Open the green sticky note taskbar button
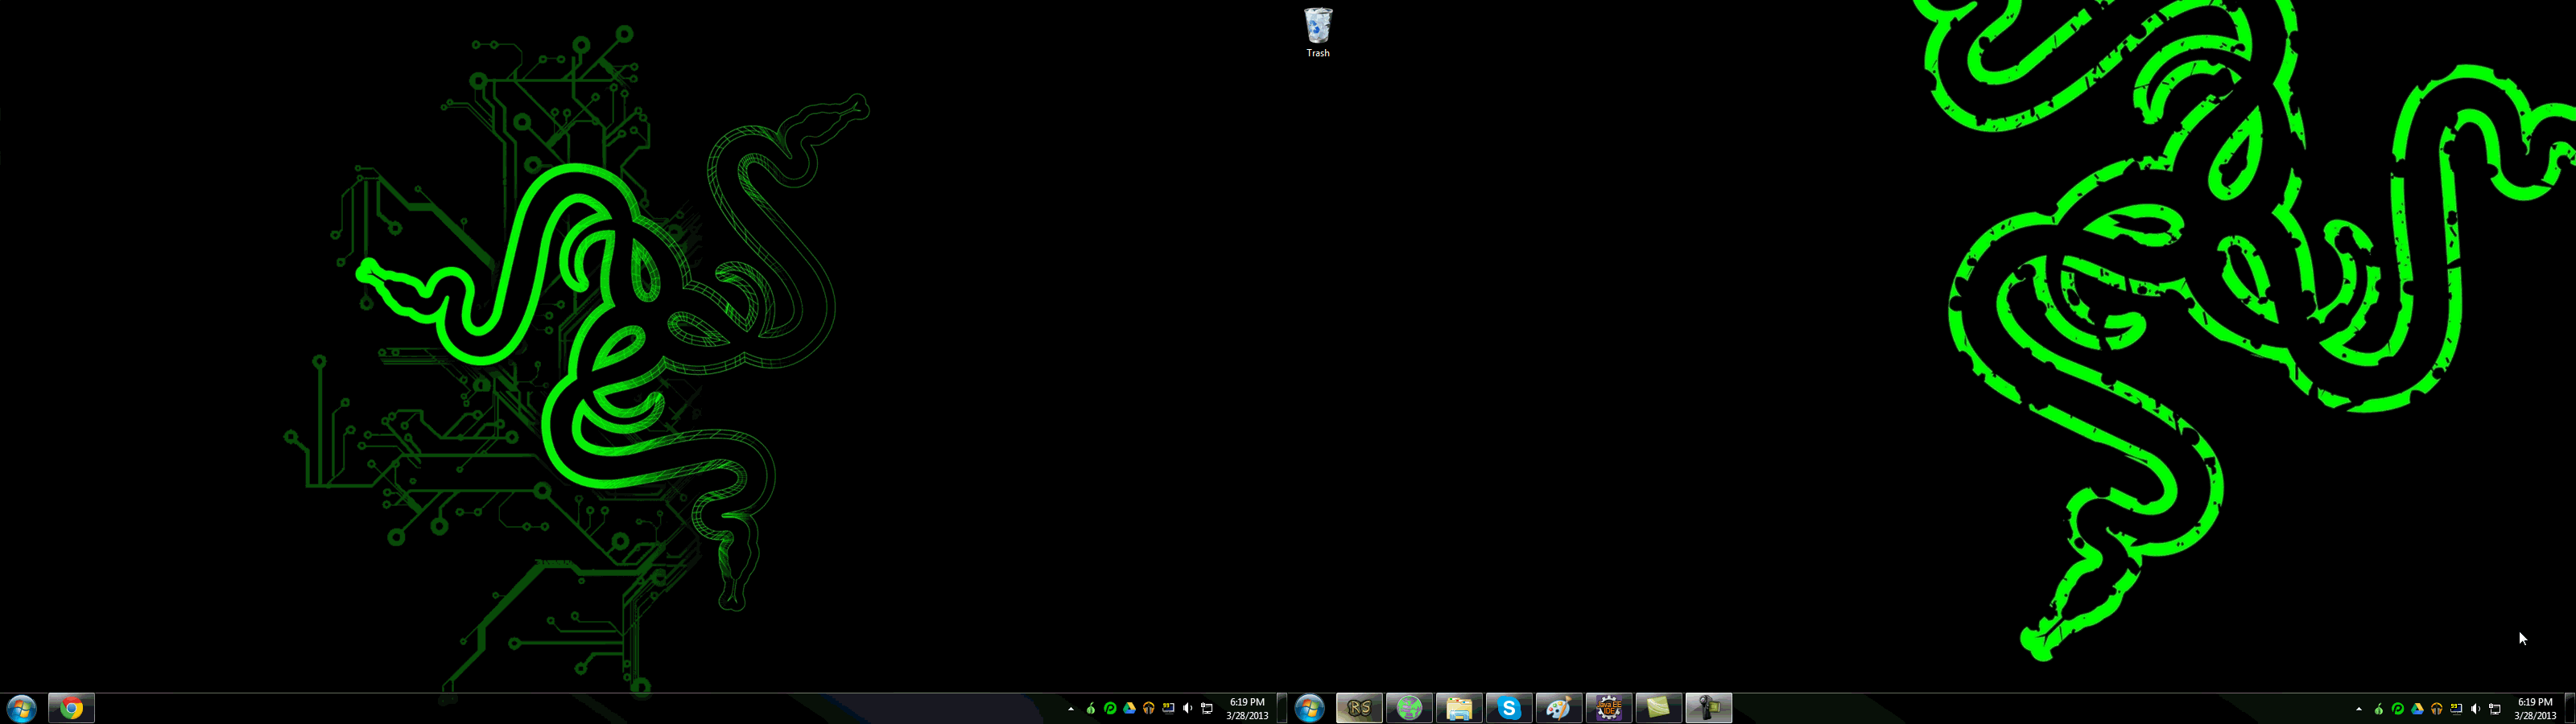2576x724 pixels. [1659, 709]
